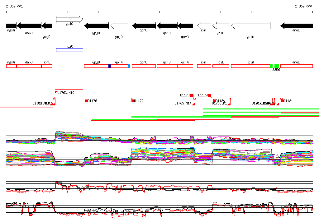
Task: Select the larger green S856 block
Action: tap(277, 66)
